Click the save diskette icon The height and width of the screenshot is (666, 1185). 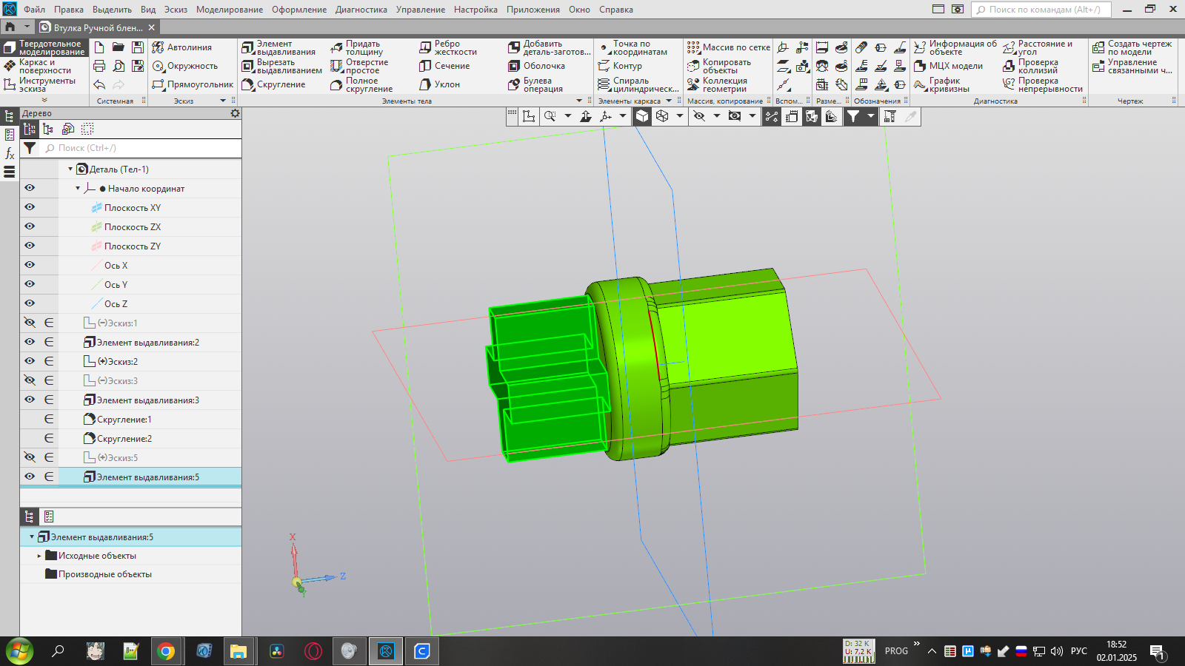tap(138, 47)
